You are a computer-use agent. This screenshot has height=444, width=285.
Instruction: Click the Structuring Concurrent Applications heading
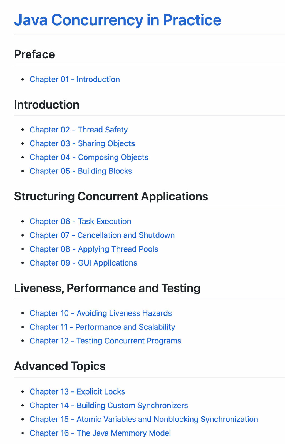111,197
